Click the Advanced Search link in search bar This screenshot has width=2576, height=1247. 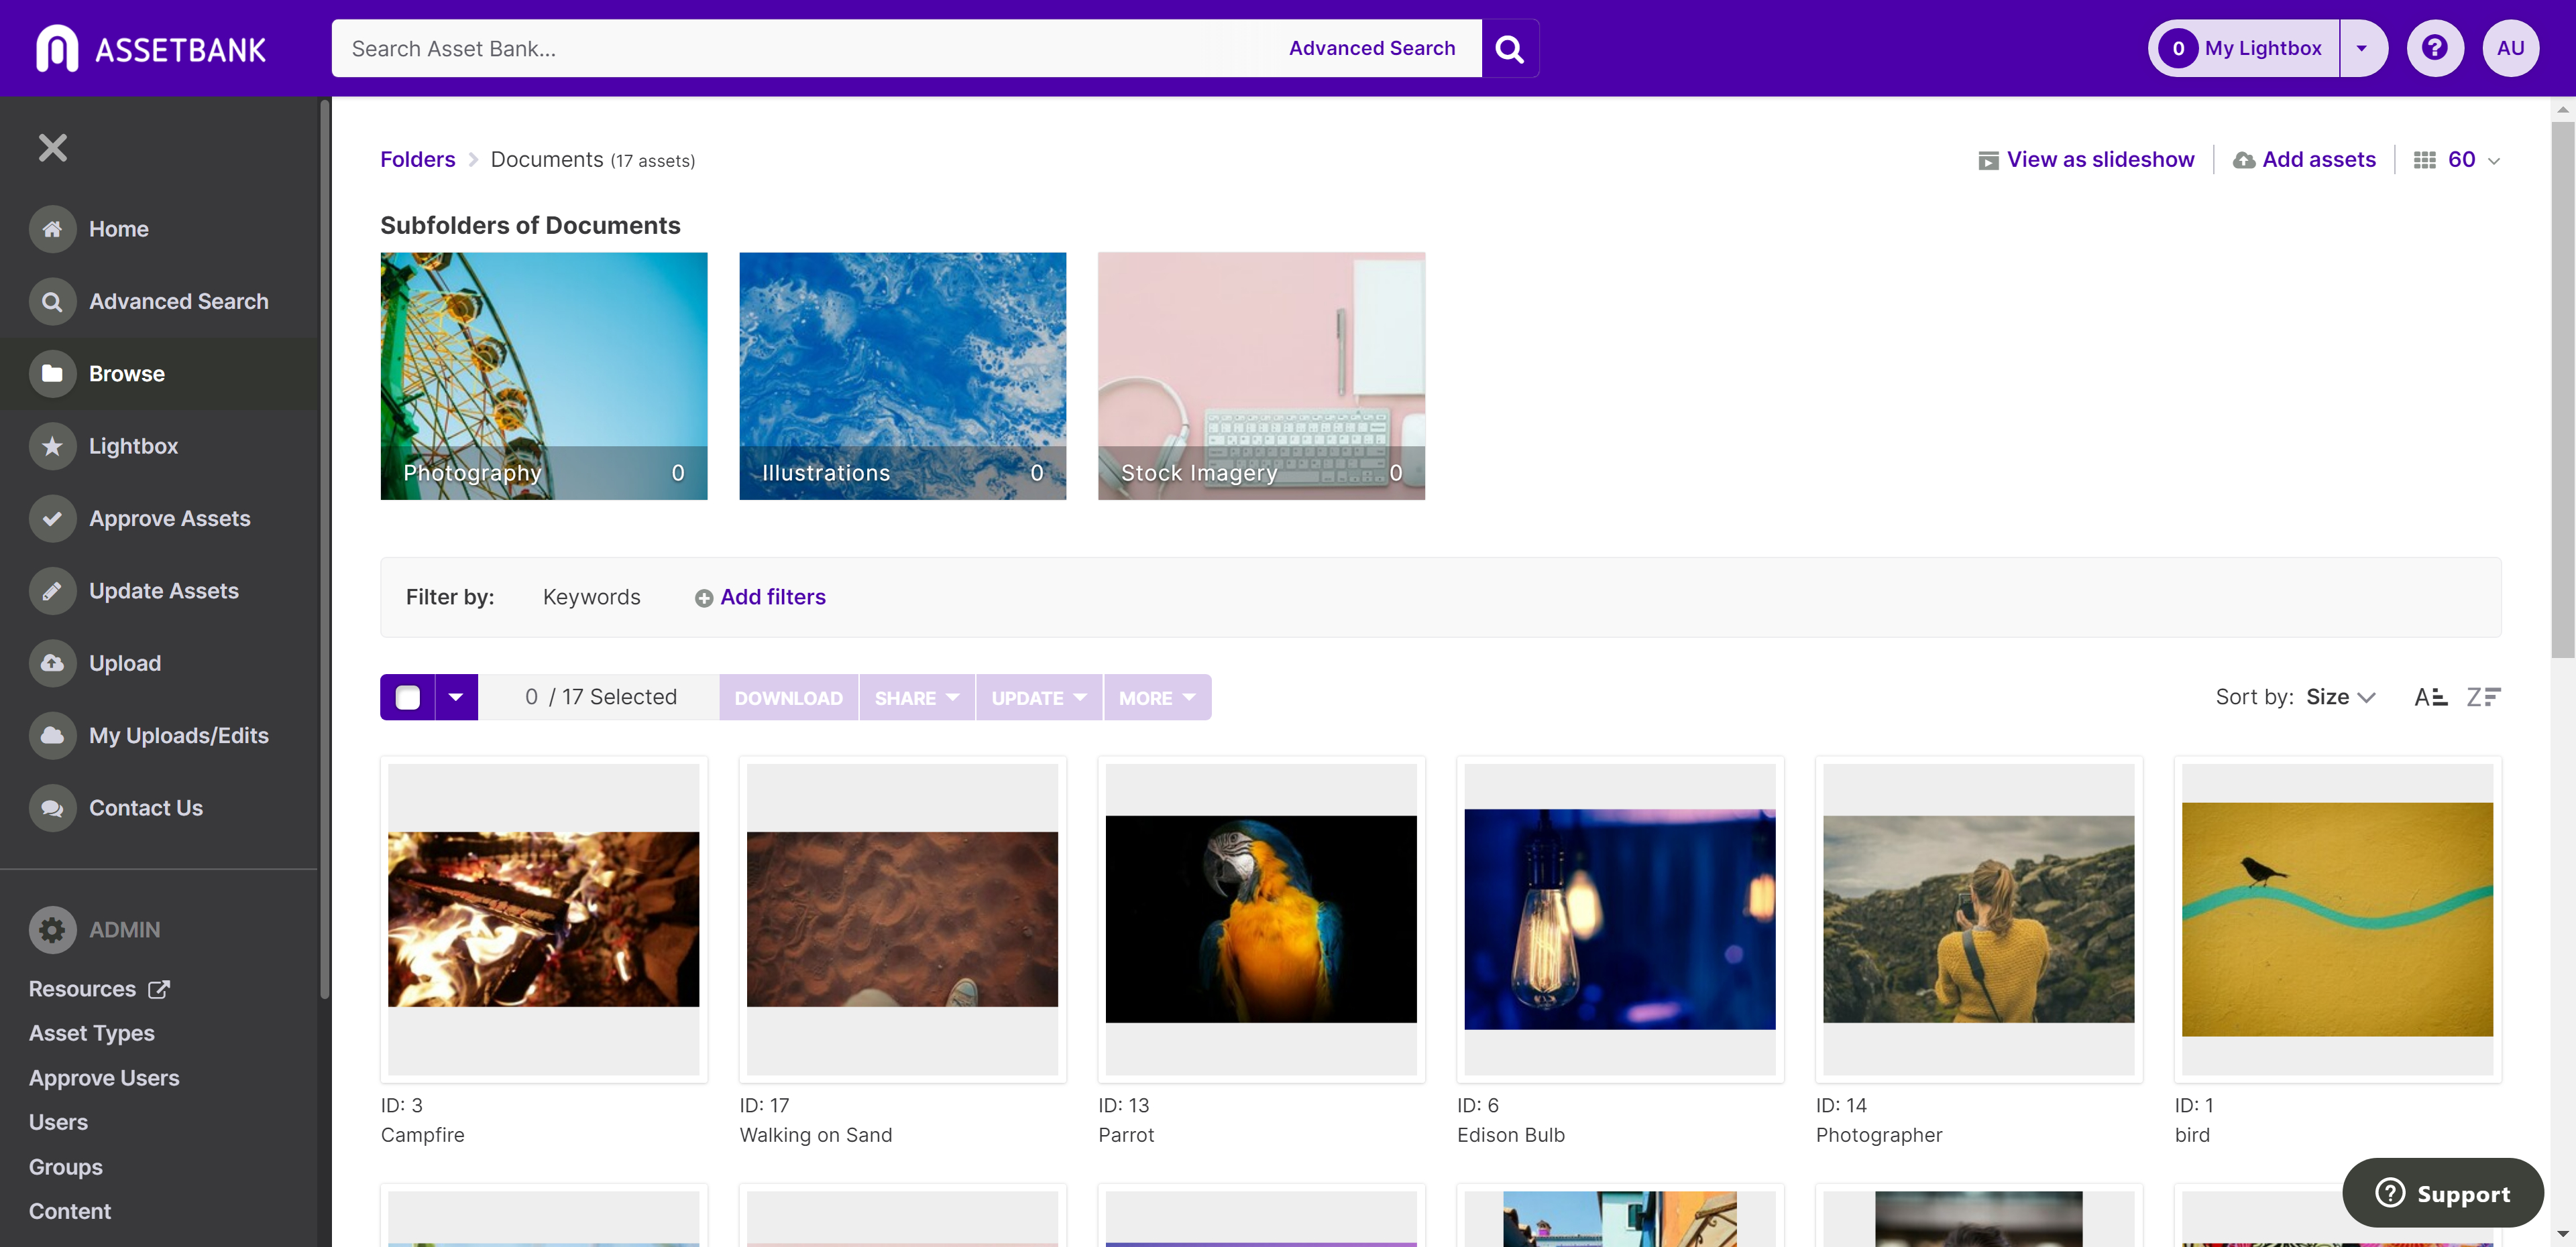click(1372, 48)
